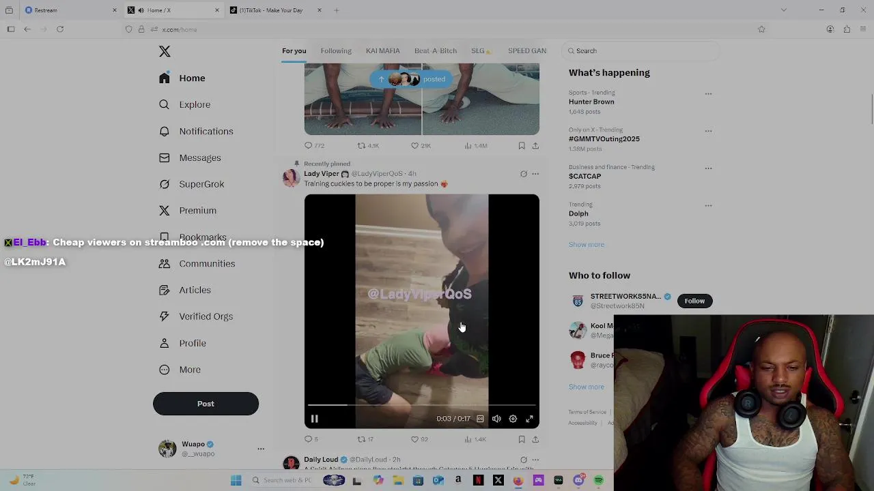874x491 pixels.
Task: Bookmark this page with the star icon
Action: click(x=761, y=29)
